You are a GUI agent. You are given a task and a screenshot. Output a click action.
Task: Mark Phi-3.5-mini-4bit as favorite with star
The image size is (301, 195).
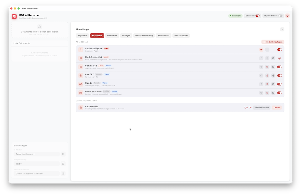[261, 58]
